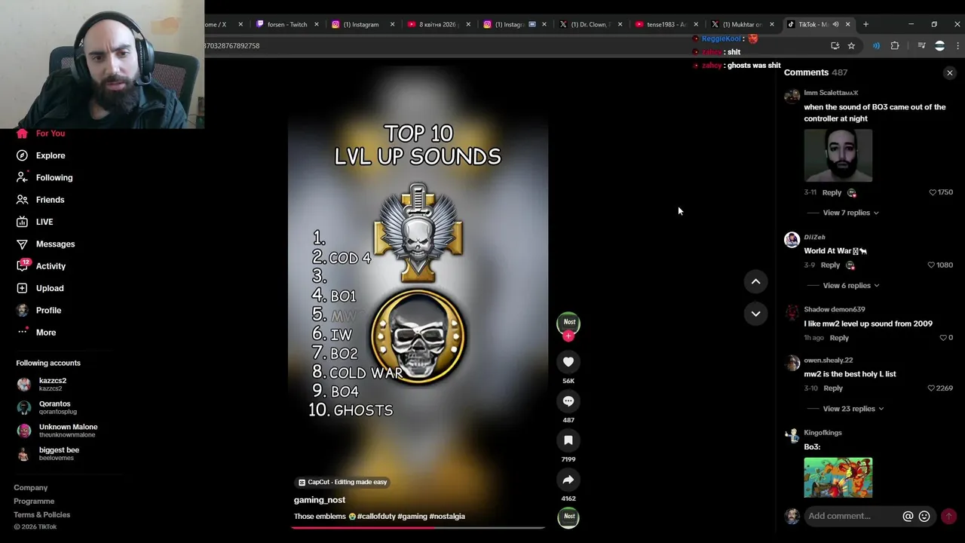
Task: Bookmark the video to favorites
Action: [568, 440]
